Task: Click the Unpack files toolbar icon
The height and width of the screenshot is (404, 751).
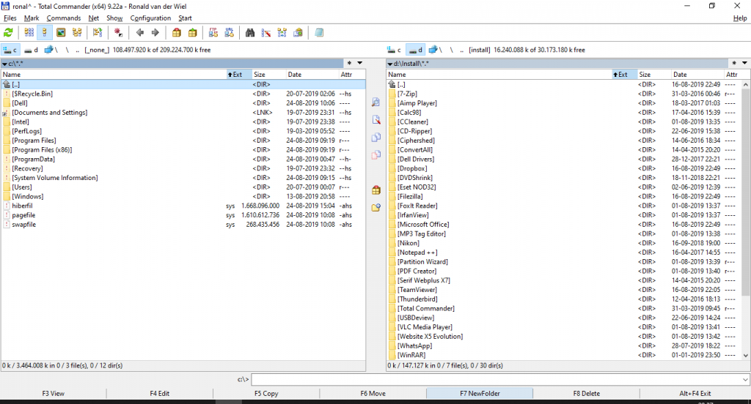Action: click(193, 32)
